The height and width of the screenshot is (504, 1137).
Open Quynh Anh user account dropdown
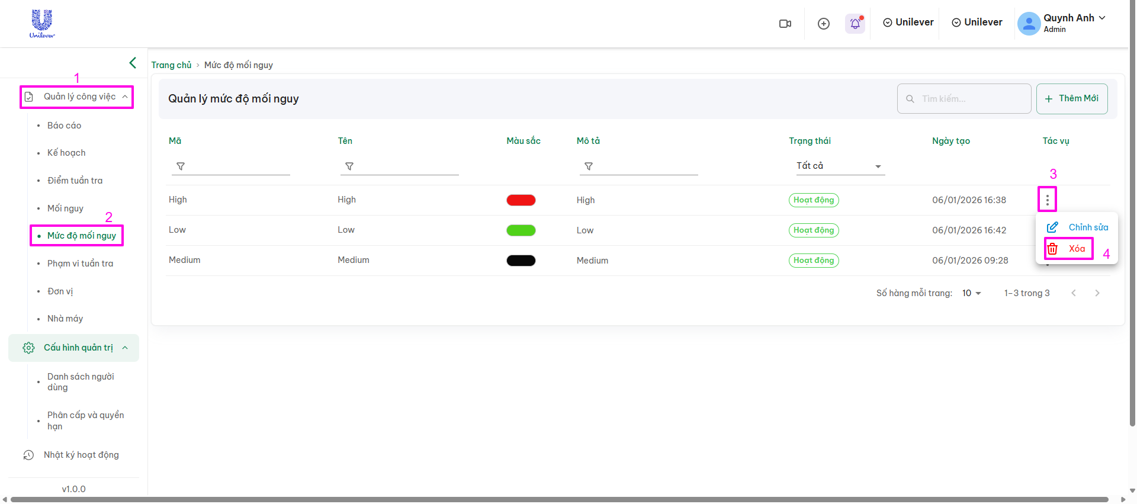[1062, 23]
